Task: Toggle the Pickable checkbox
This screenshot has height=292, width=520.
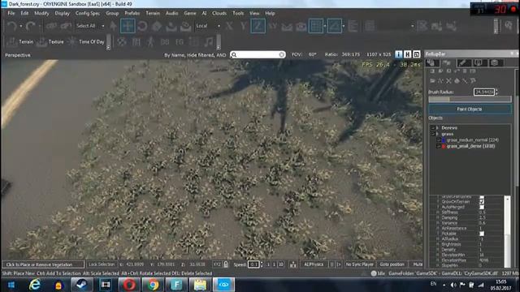Action: 482,234
